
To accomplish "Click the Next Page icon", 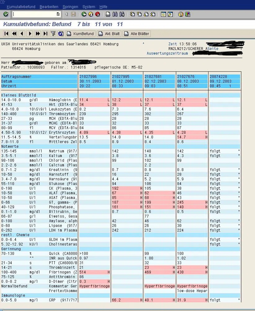I will pos(146,14).
